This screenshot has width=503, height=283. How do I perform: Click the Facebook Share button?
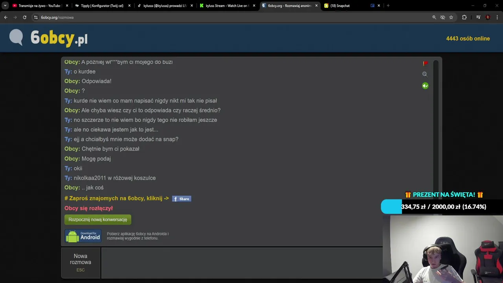pos(182,199)
